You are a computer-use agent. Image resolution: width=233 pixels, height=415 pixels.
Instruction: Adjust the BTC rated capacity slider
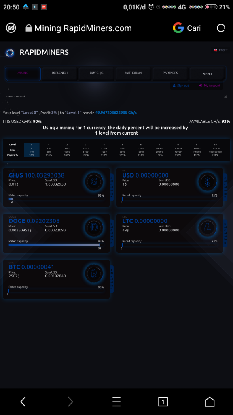click(x=56, y=291)
